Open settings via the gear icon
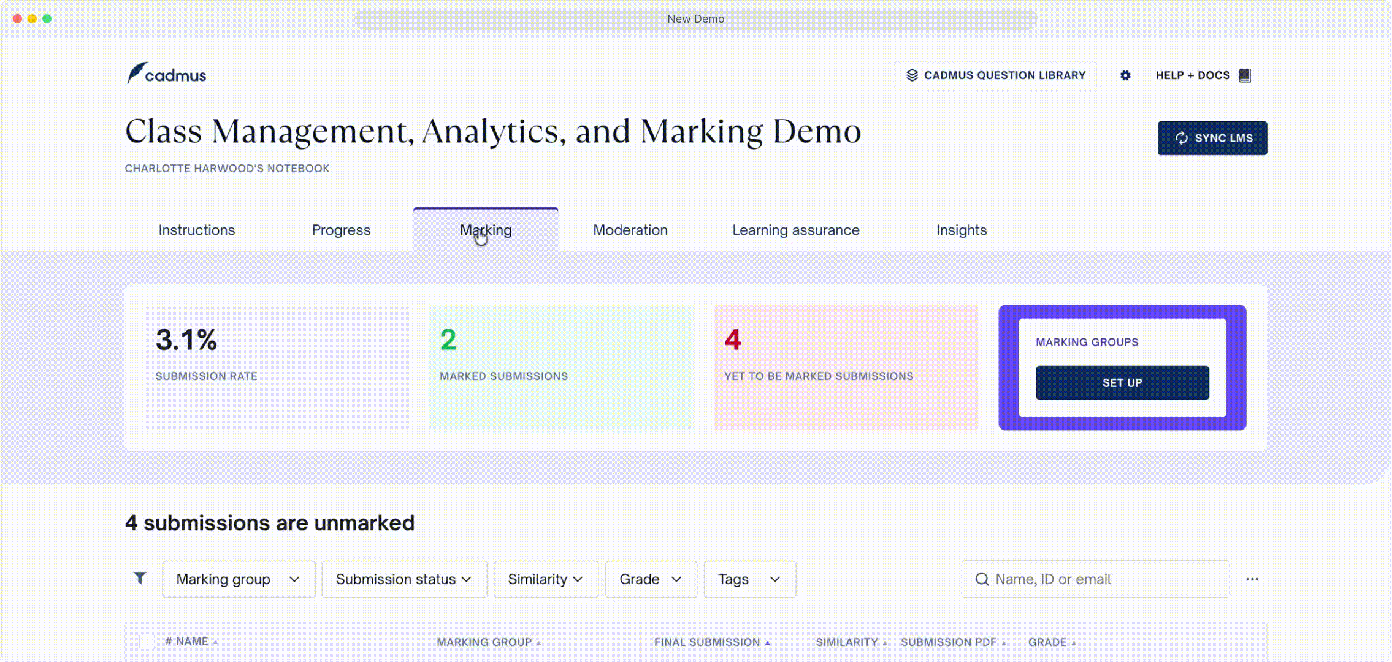 pyautogui.click(x=1125, y=75)
